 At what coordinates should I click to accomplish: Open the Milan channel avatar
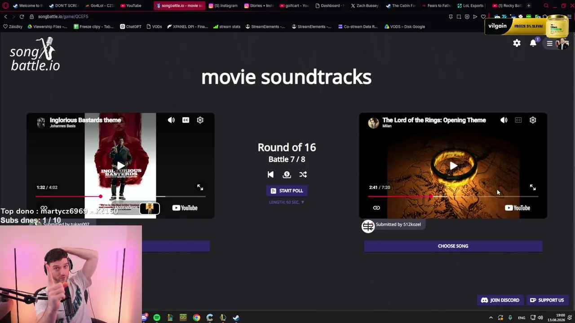point(373,122)
